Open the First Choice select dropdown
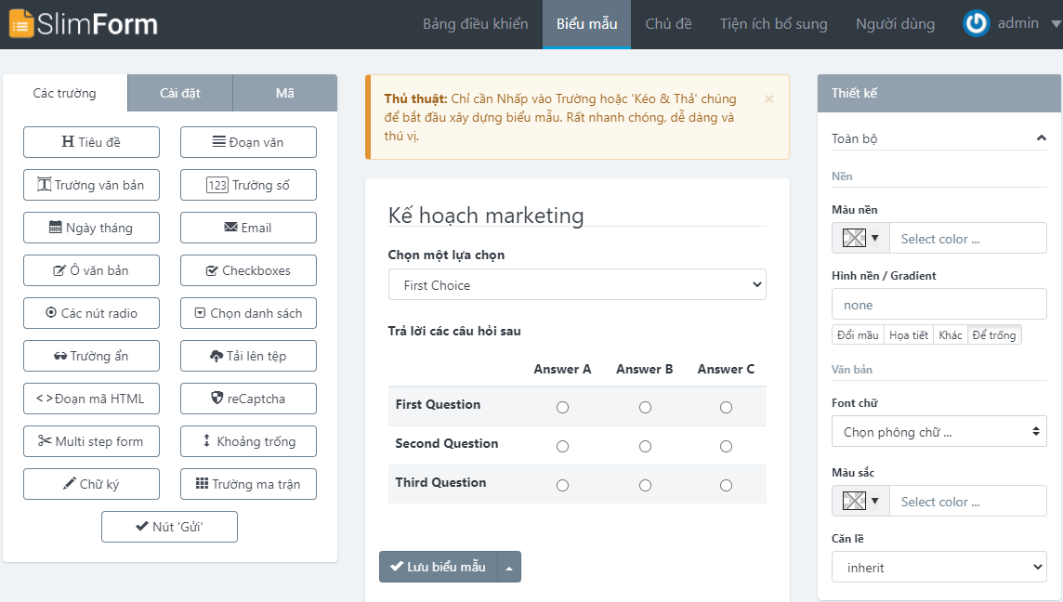 tap(577, 284)
